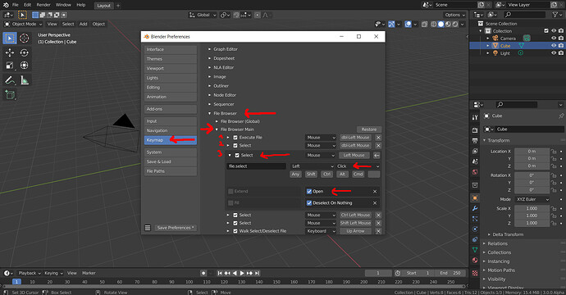Collapse the File Browser keymap section
Screen dimensions: 566x295
pyautogui.click(x=209, y=113)
